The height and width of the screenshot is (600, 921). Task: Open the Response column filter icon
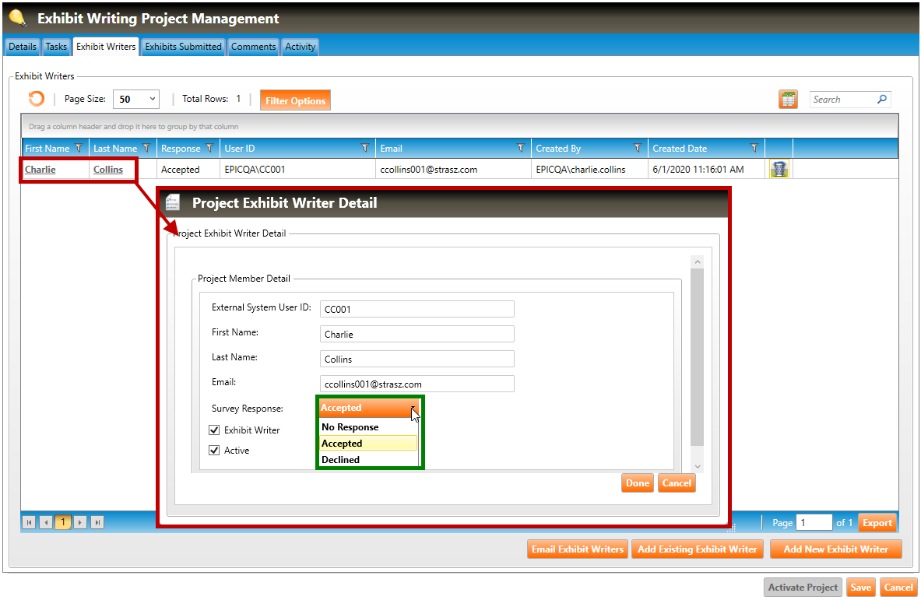coord(209,148)
